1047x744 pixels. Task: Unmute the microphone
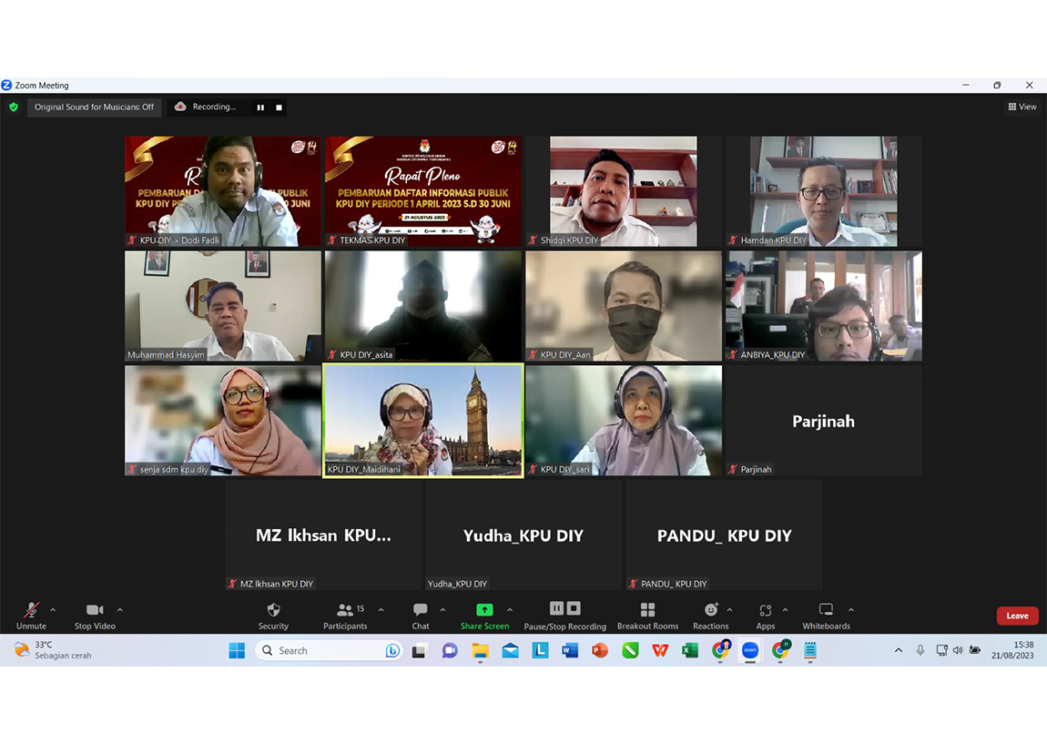pos(31,610)
